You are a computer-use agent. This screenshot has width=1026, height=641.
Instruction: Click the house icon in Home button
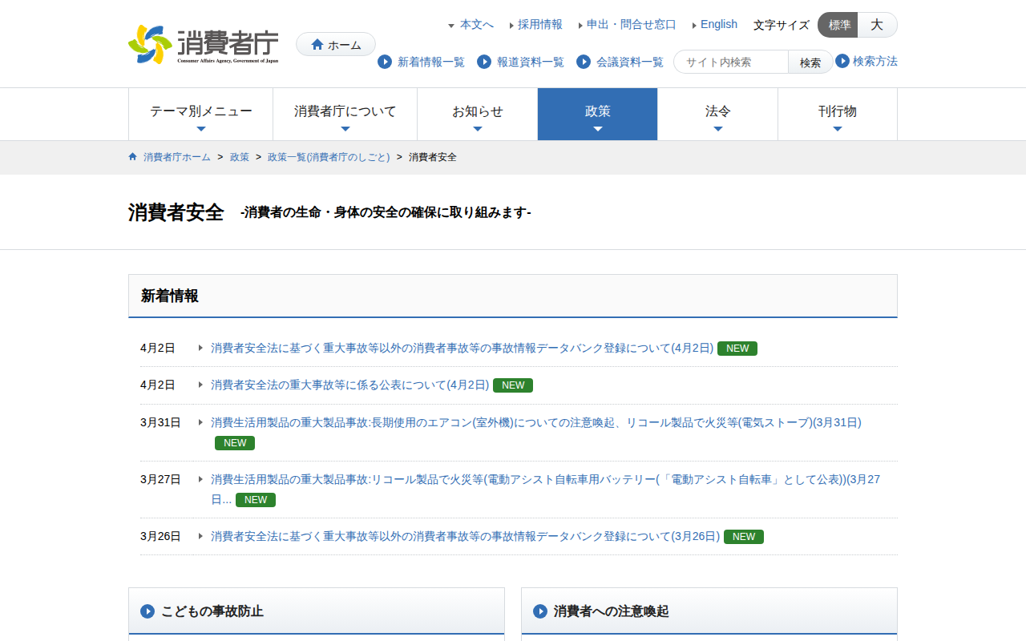(x=317, y=45)
